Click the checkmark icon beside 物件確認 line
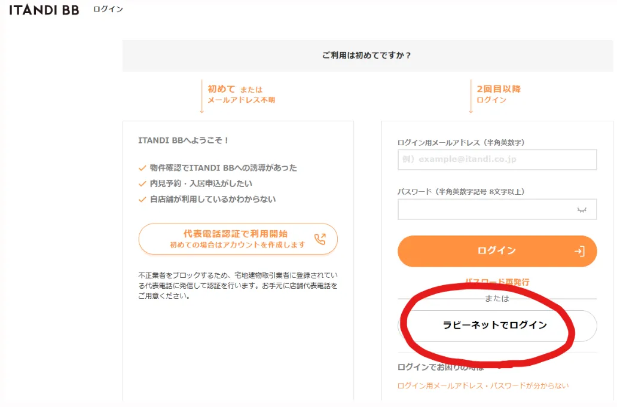Image resolution: width=617 pixels, height=407 pixels. pyautogui.click(x=142, y=169)
